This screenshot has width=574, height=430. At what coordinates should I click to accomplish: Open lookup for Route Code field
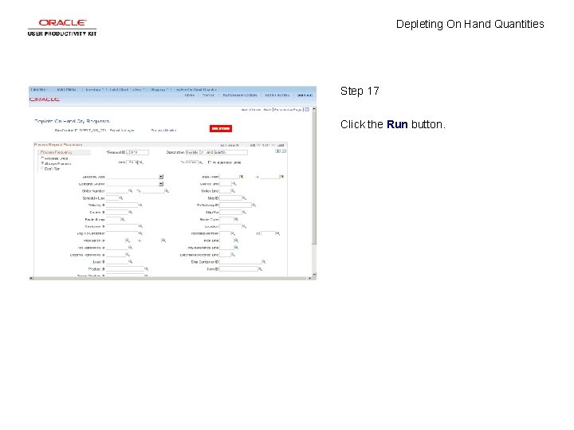pyautogui.click(x=236, y=220)
